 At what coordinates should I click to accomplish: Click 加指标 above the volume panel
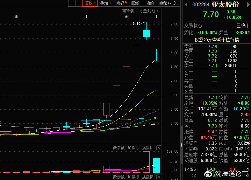coord(133,148)
